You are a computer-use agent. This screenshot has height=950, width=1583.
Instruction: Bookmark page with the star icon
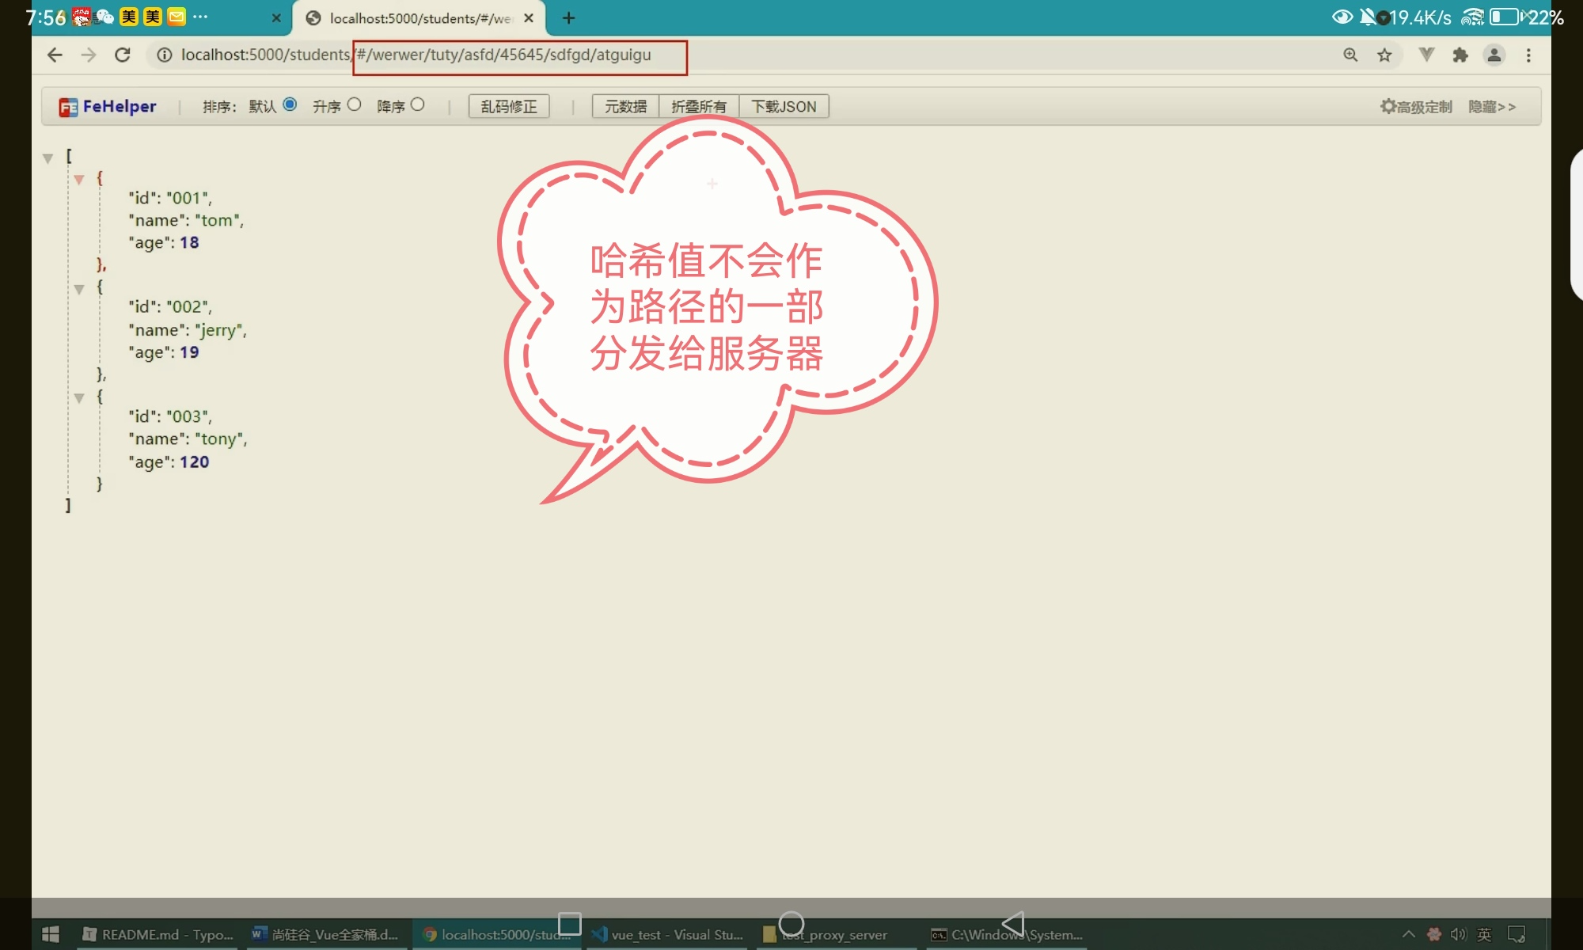pos(1384,55)
